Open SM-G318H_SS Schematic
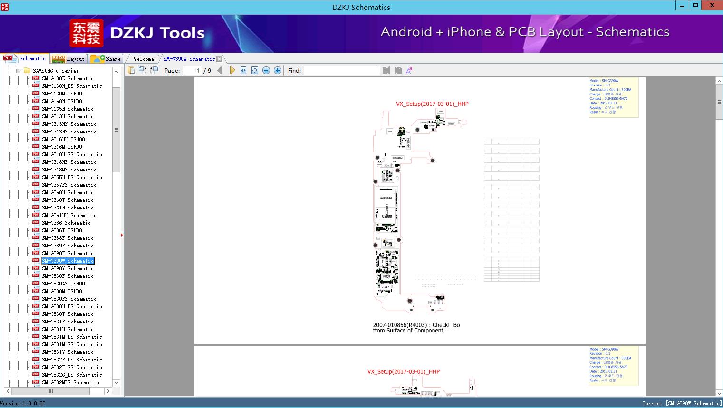Viewport: 723px width, 408px height. point(72,154)
